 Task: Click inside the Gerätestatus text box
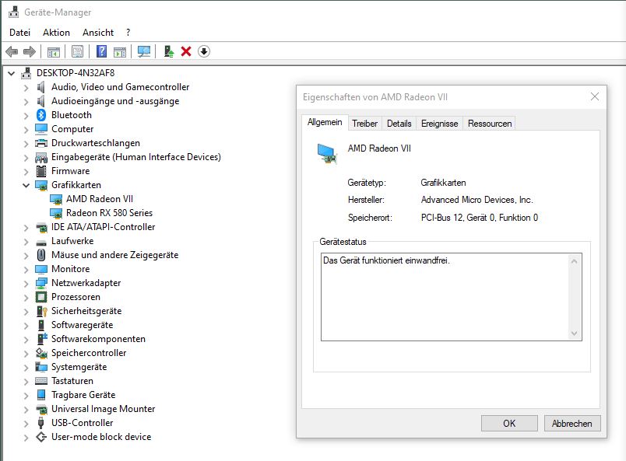click(451, 297)
